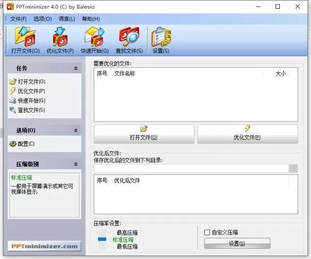311x259 pixels.
Task: Open 配置(C) under 选项(O)
Action: [x=22, y=144]
